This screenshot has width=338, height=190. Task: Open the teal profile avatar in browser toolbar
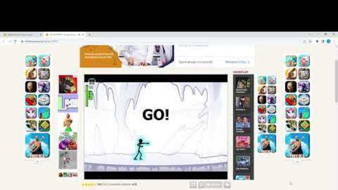[328, 41]
